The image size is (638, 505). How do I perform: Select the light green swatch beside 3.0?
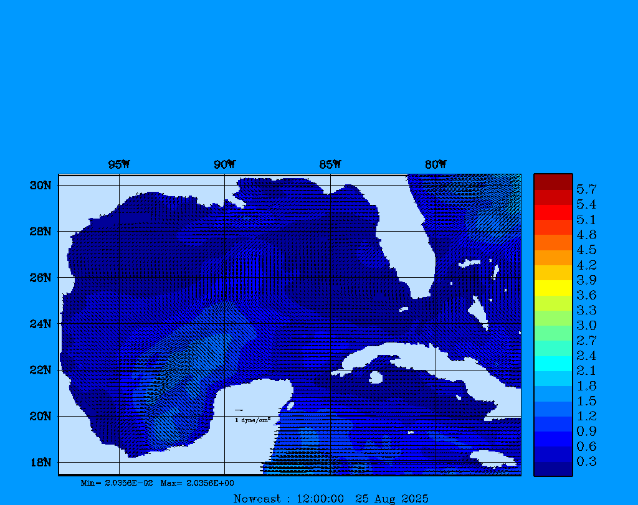(553, 318)
